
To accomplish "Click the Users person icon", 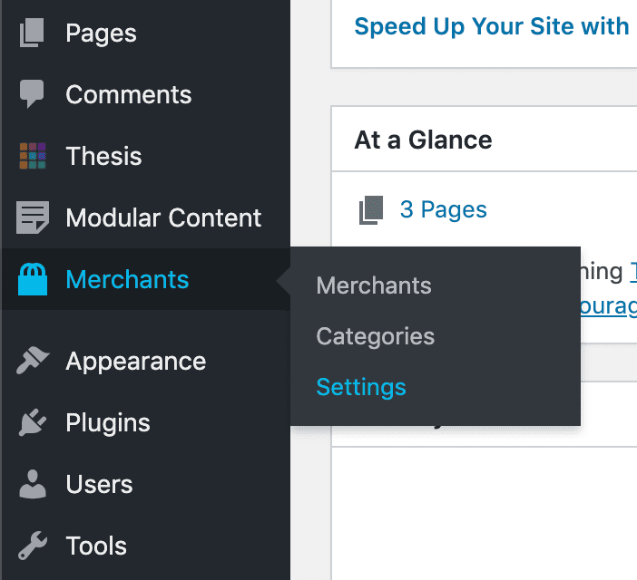I will (x=33, y=484).
